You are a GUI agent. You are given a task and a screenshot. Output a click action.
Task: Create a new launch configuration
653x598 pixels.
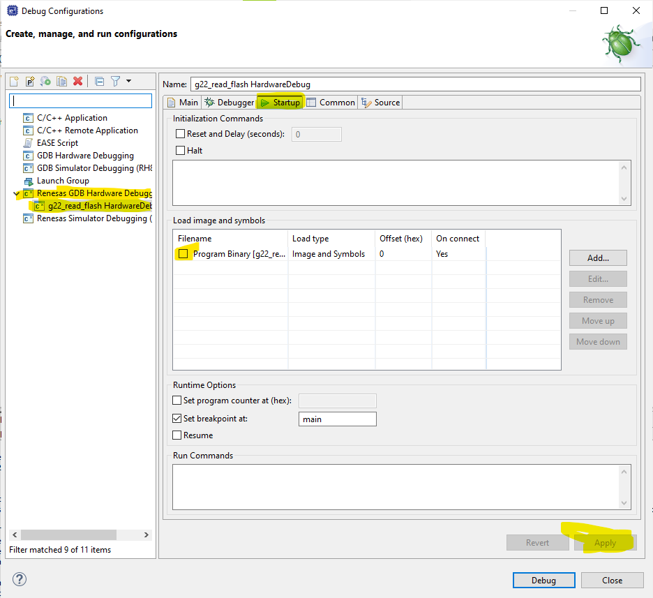pyautogui.click(x=13, y=81)
